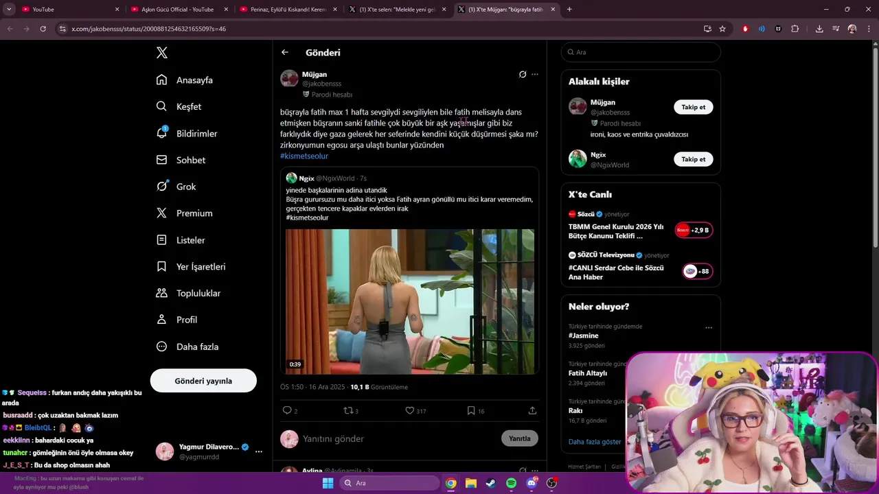Install app icon in address bar
Screen dimensions: 879x494
point(707,29)
